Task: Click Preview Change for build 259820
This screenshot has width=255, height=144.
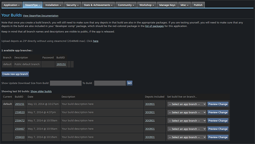Action: click(218, 112)
